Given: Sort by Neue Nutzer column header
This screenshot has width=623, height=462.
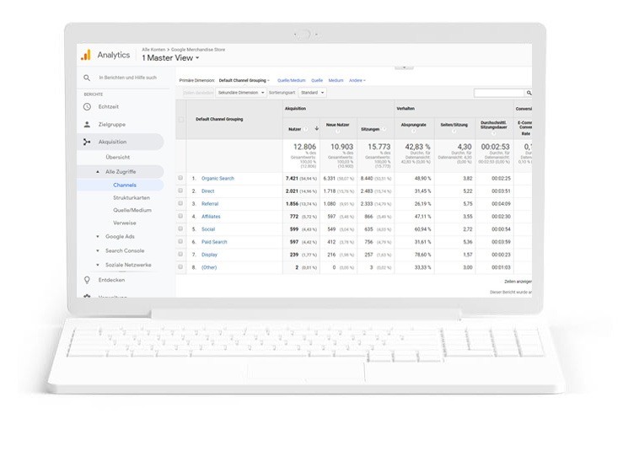Looking at the screenshot, I should coord(338,125).
